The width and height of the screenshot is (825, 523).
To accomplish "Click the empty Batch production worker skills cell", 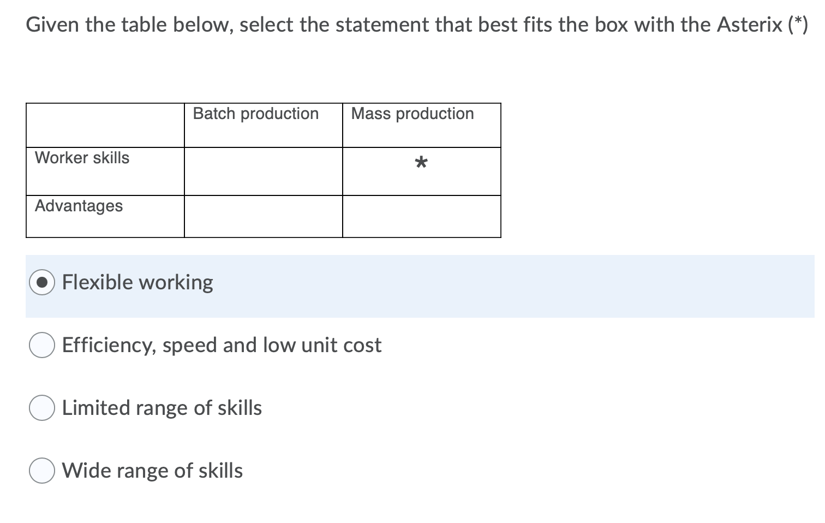I will pyautogui.click(x=263, y=170).
